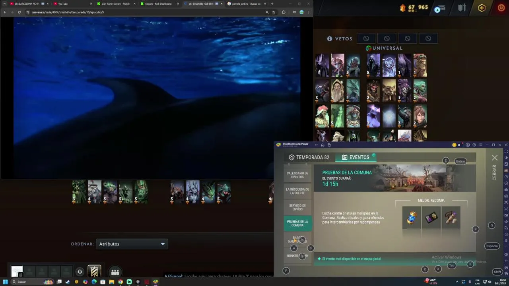Open CALENDARIO DE EVENTOS in event list
The width and height of the screenshot is (509, 286).
click(x=297, y=175)
